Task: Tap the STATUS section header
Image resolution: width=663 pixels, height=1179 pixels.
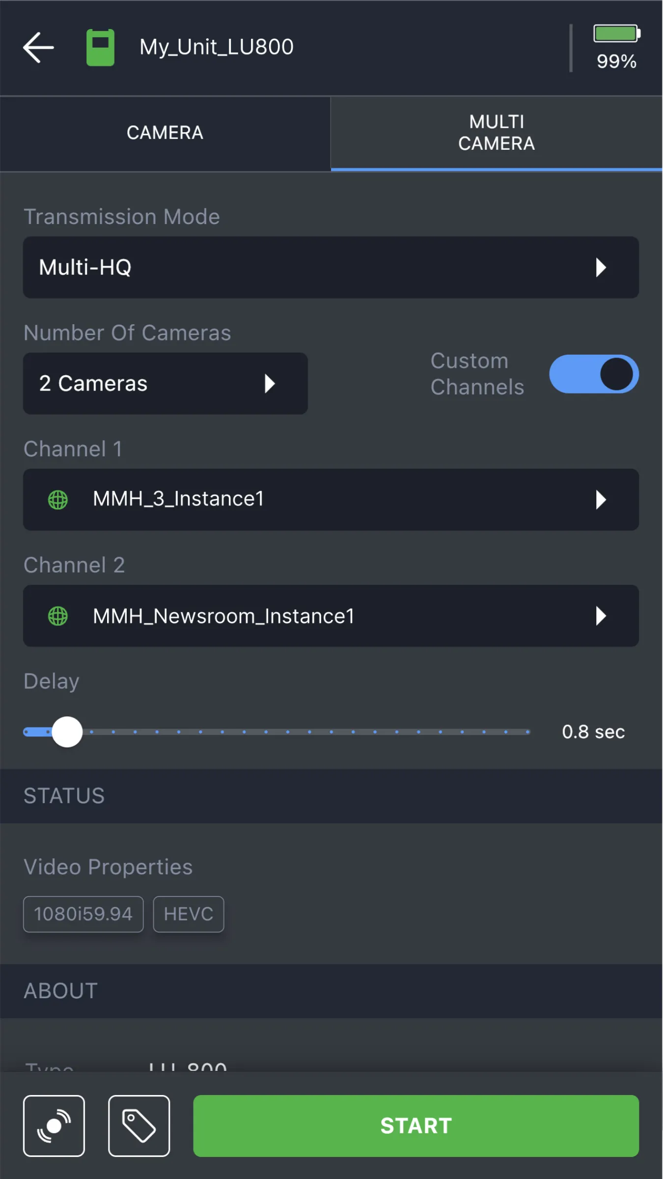Action: [x=331, y=796]
